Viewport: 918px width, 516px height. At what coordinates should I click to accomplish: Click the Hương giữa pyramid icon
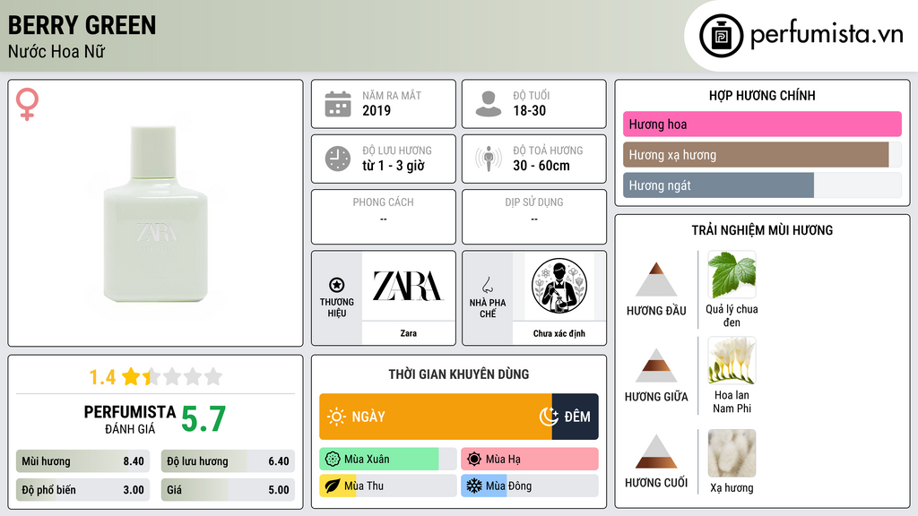(656, 365)
